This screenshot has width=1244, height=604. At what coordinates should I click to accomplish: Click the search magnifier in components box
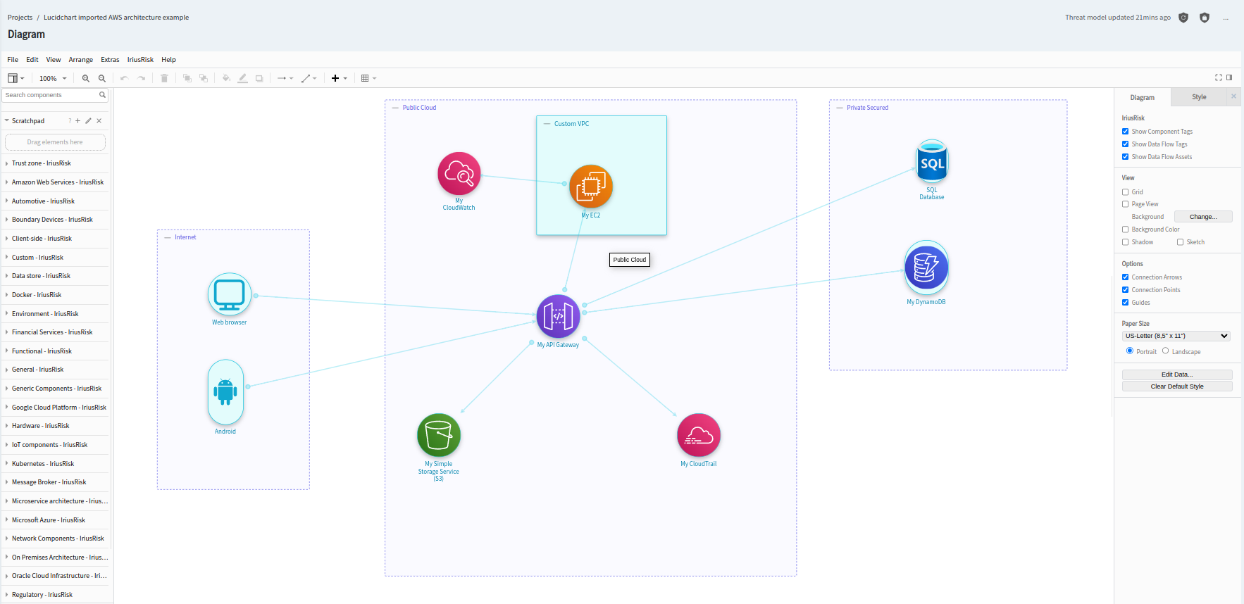click(102, 95)
